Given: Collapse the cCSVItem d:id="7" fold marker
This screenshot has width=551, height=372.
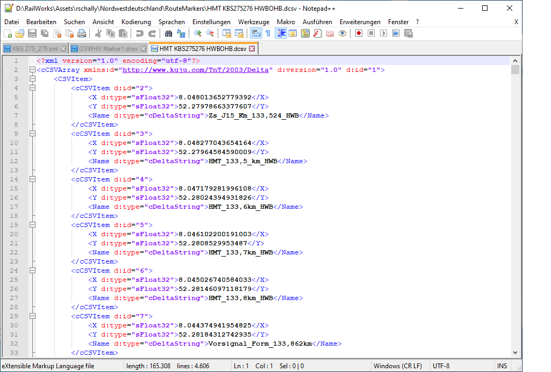Looking at the screenshot, I should 32,316.
